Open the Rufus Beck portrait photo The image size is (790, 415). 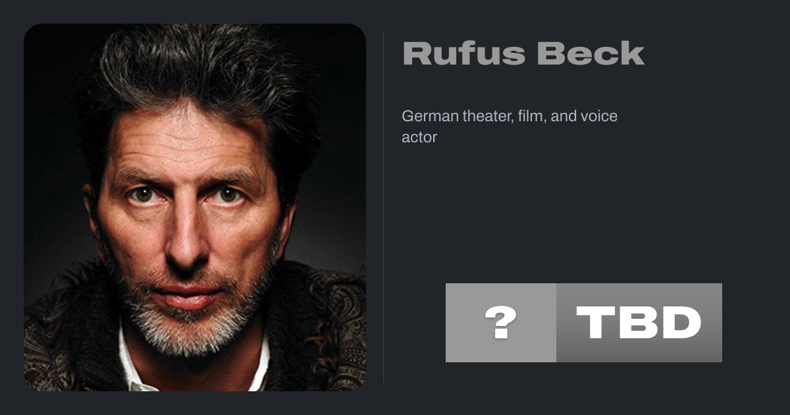[x=195, y=207]
